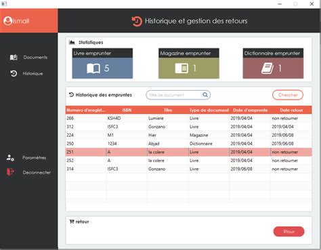Close the application window
The width and height of the screenshot is (321, 250).
point(312,4)
